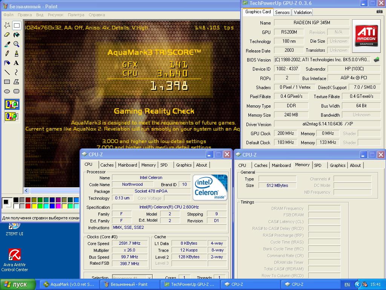386x290 pixels.
Task: Choose opaque selection mode option in Paint
Action: pos(12,104)
